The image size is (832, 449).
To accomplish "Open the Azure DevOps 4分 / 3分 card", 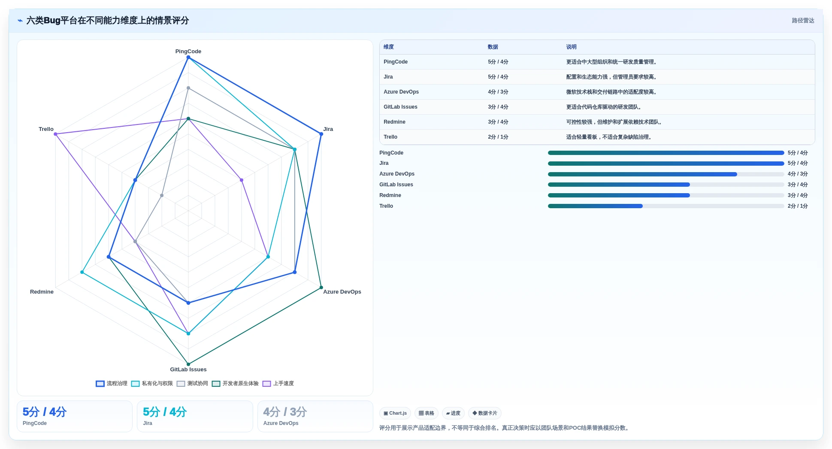I will 315,416.
